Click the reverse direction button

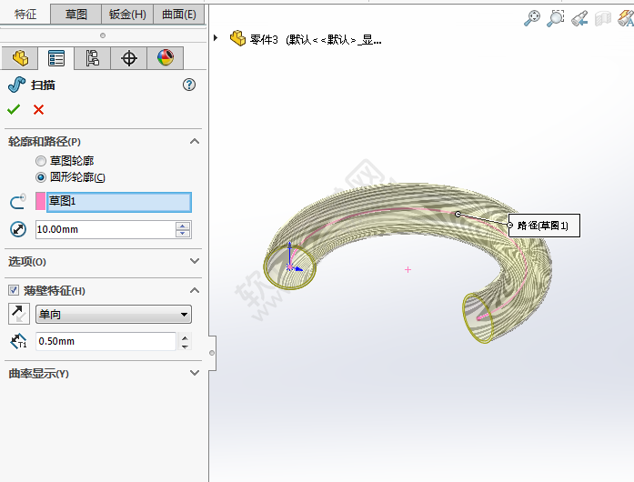(18, 314)
